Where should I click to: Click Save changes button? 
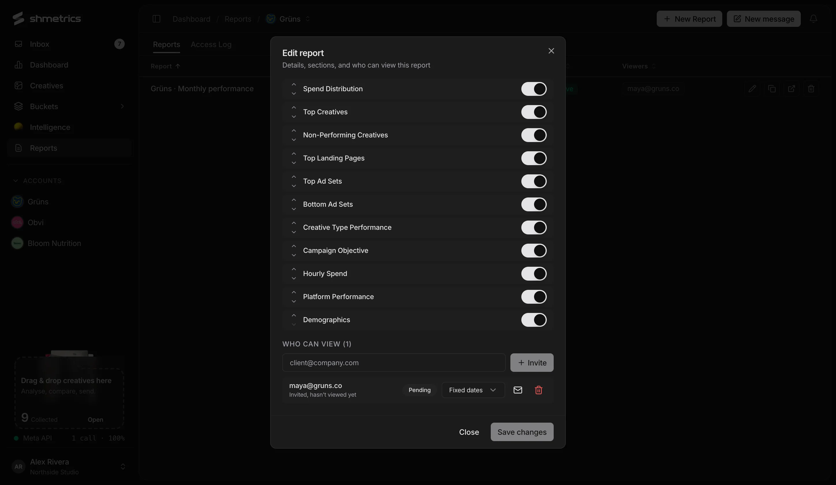[522, 432]
